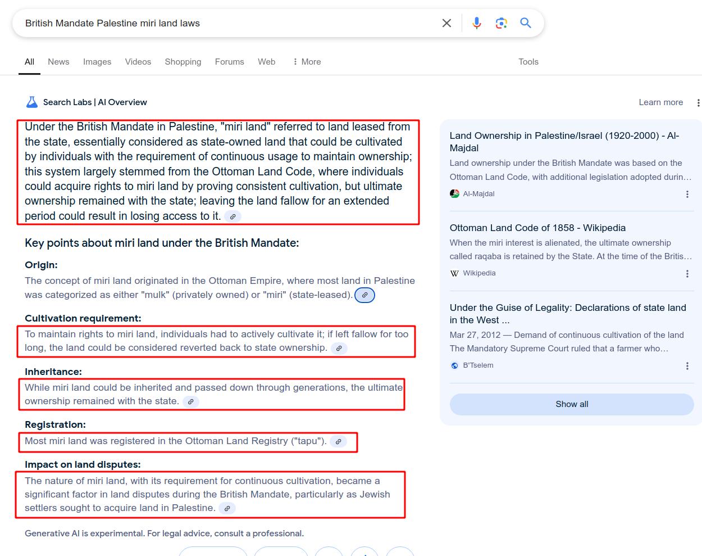Click the magnifying glass search button
The height and width of the screenshot is (556, 702).
[x=526, y=23]
